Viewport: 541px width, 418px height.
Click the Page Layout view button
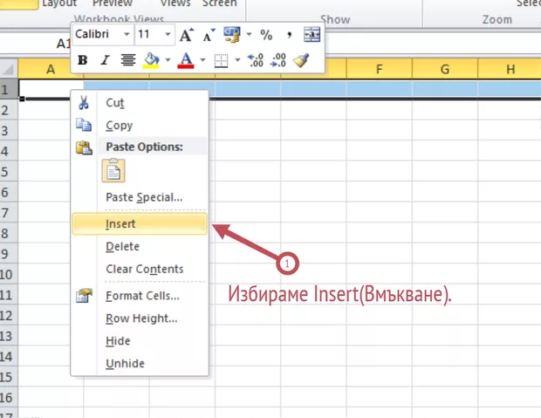tap(59, 3)
